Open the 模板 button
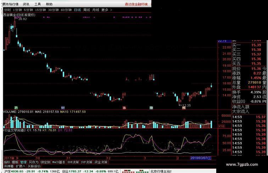Screen dimensions: 268x173 tap(15, 162)
